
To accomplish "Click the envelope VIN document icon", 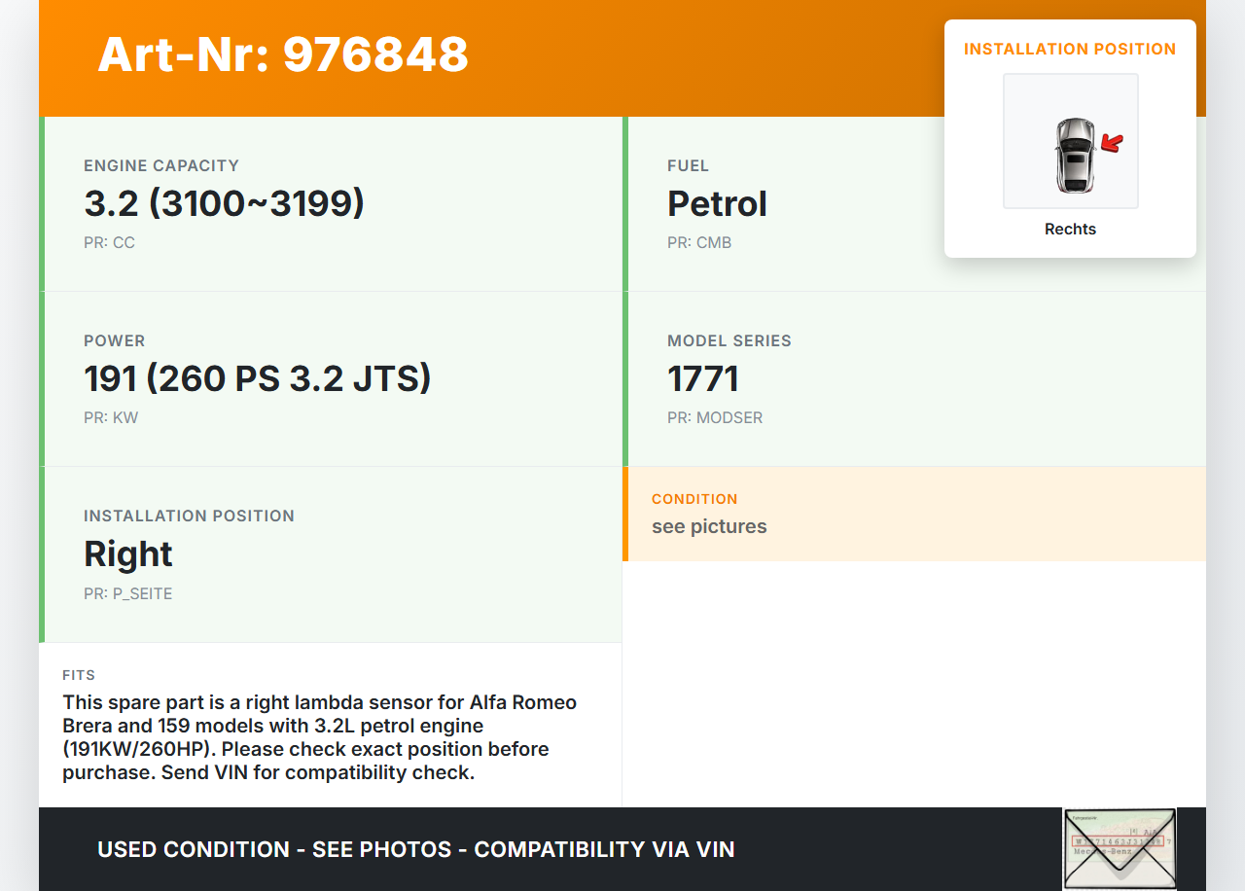I will pos(1119,848).
